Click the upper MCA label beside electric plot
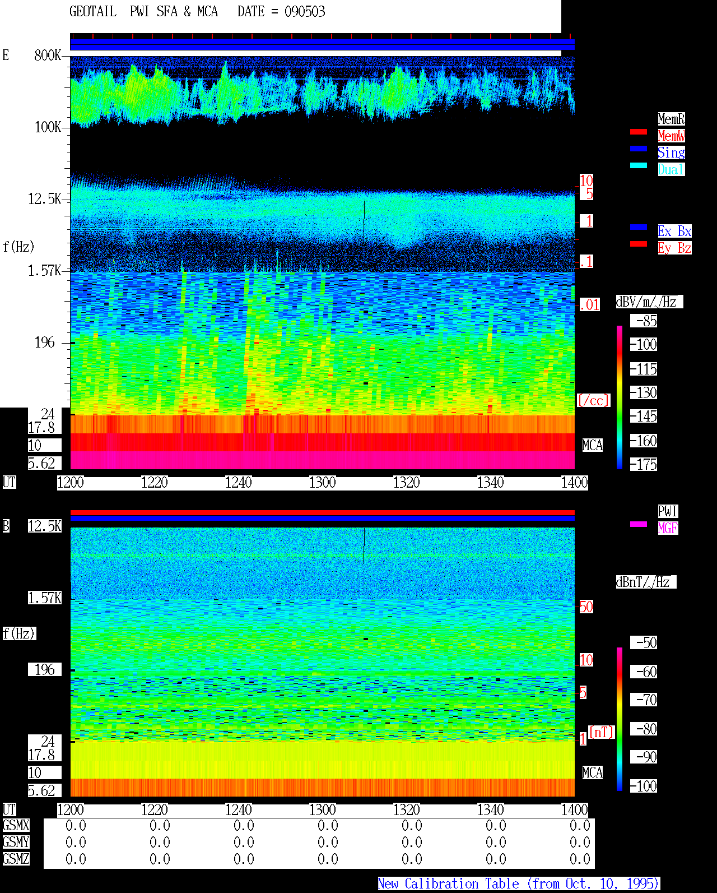Viewport: 717px width, 893px height. coord(593,446)
